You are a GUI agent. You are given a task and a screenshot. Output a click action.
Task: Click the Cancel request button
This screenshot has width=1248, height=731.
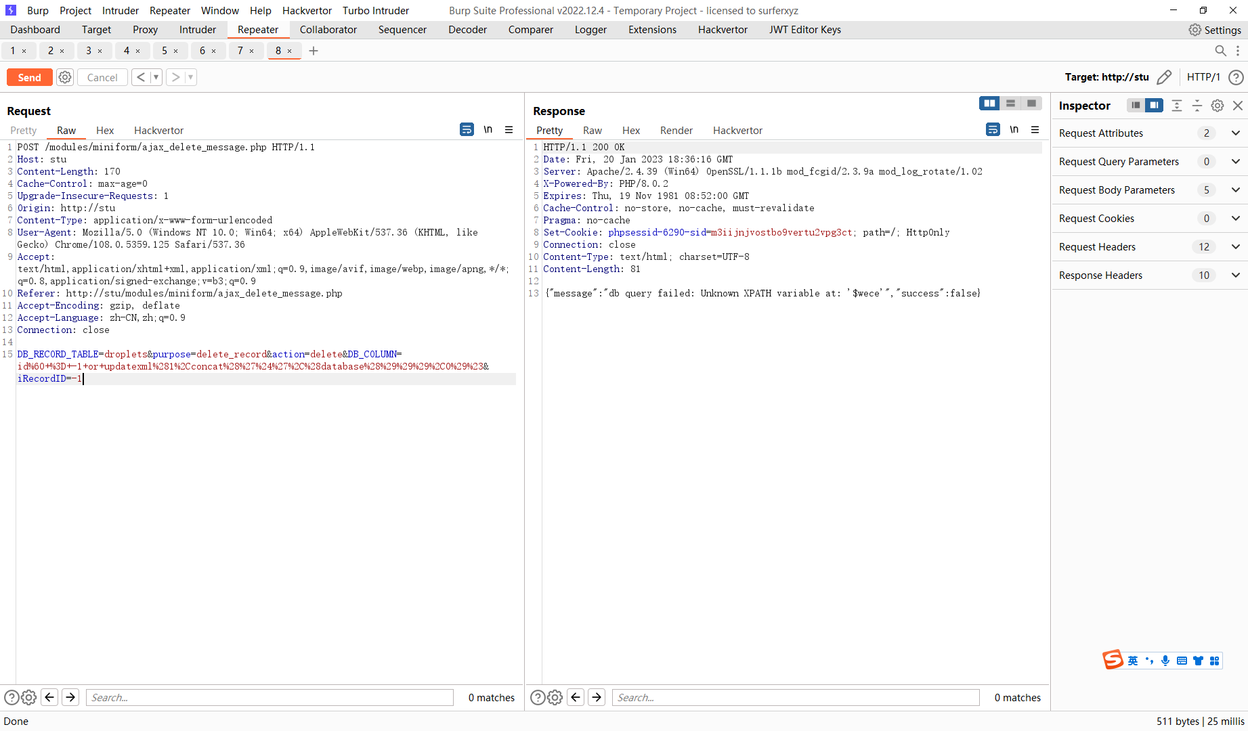coord(102,77)
